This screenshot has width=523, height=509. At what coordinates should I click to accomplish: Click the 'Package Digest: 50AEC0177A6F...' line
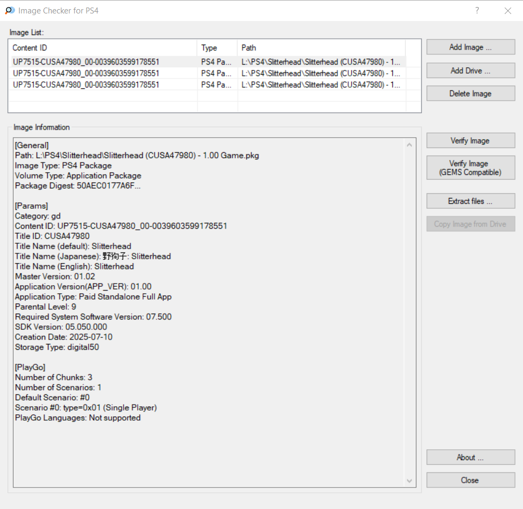[x=77, y=186]
